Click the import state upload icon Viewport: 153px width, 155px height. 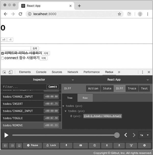pyautogui.click(x=107, y=145)
